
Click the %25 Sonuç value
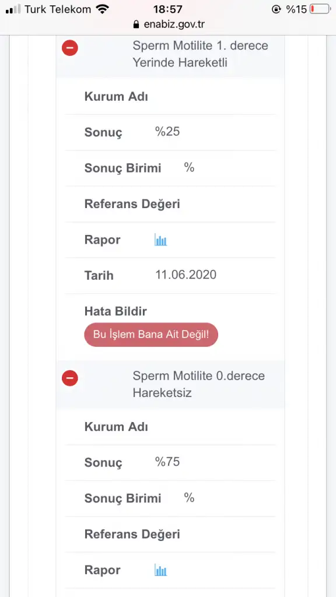pos(167,132)
